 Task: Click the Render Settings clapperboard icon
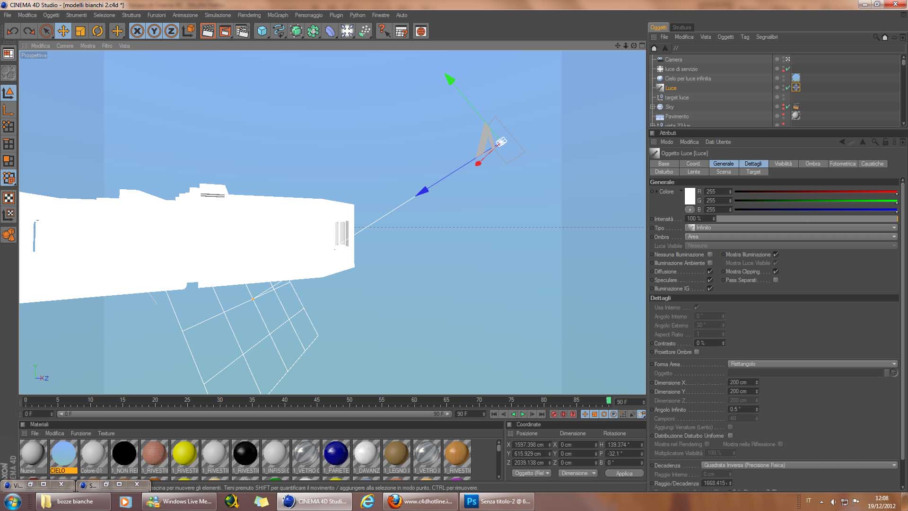coord(242,31)
